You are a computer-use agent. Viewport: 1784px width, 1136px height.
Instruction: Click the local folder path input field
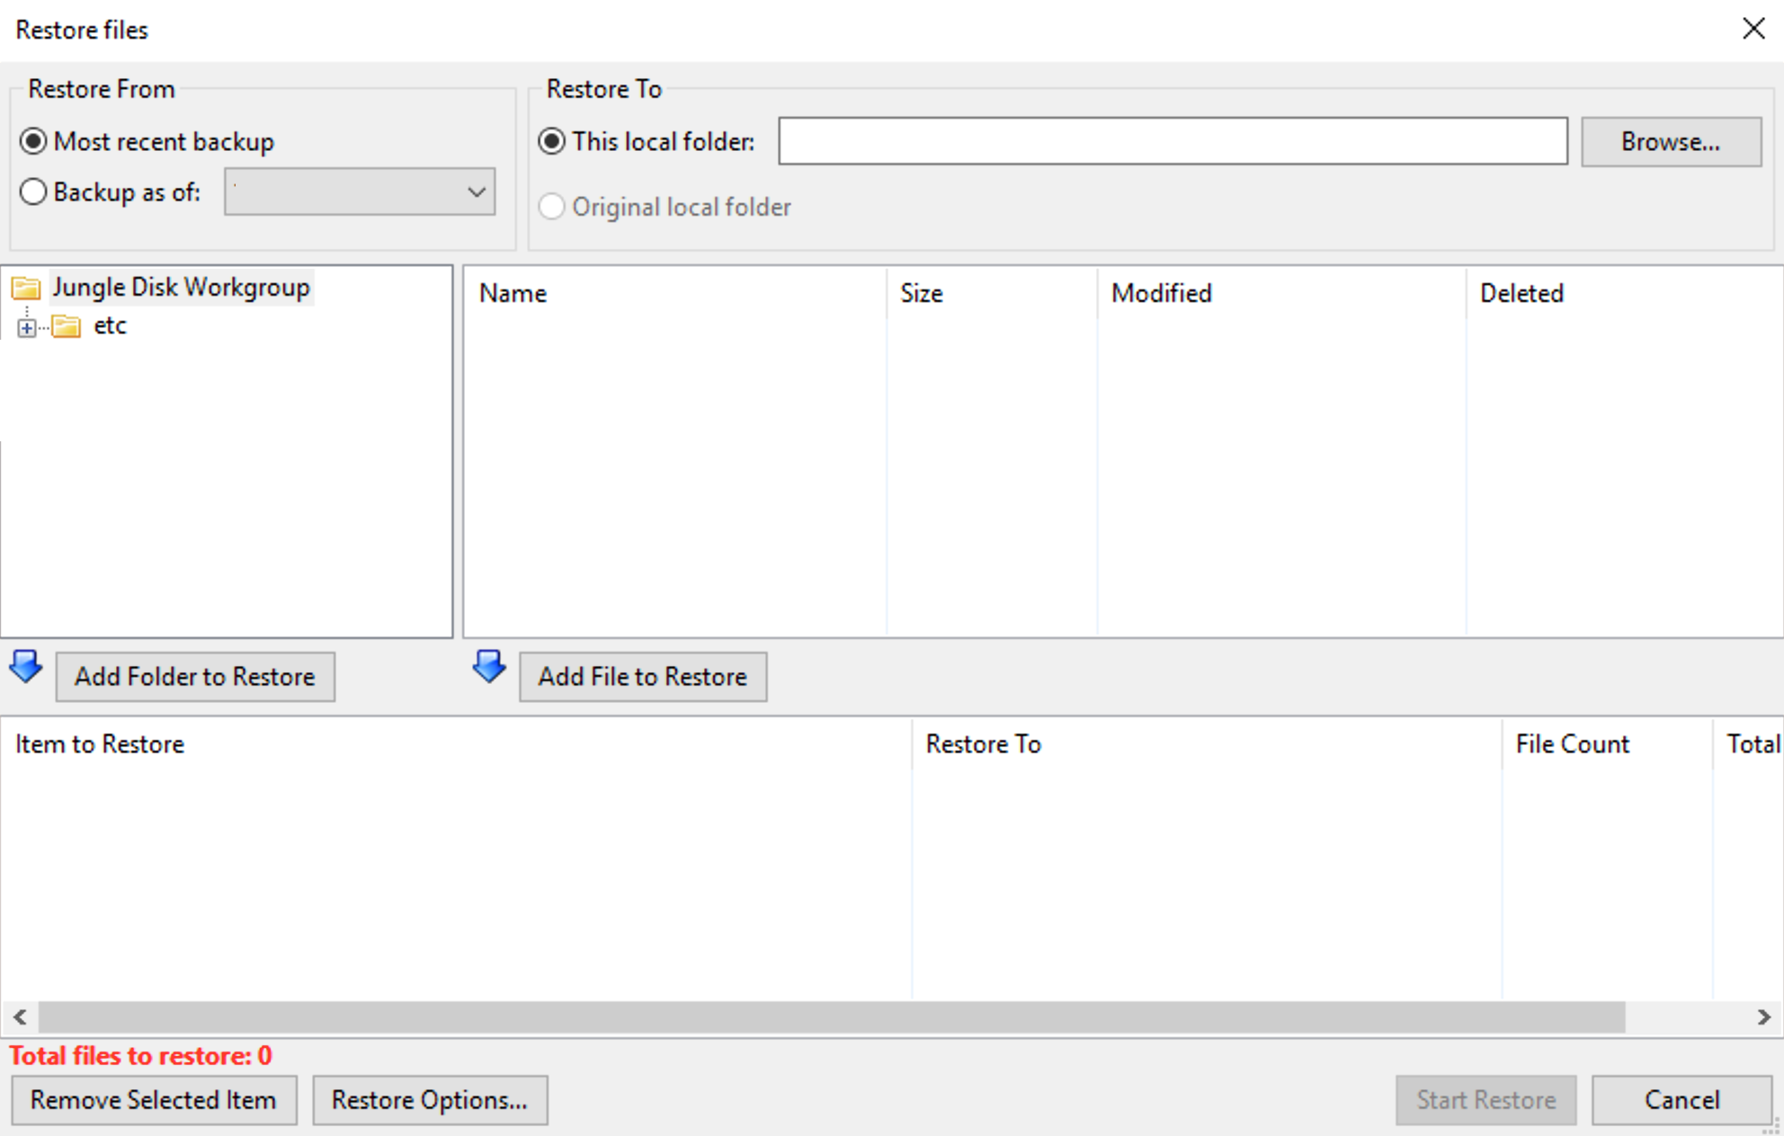[x=1173, y=141]
